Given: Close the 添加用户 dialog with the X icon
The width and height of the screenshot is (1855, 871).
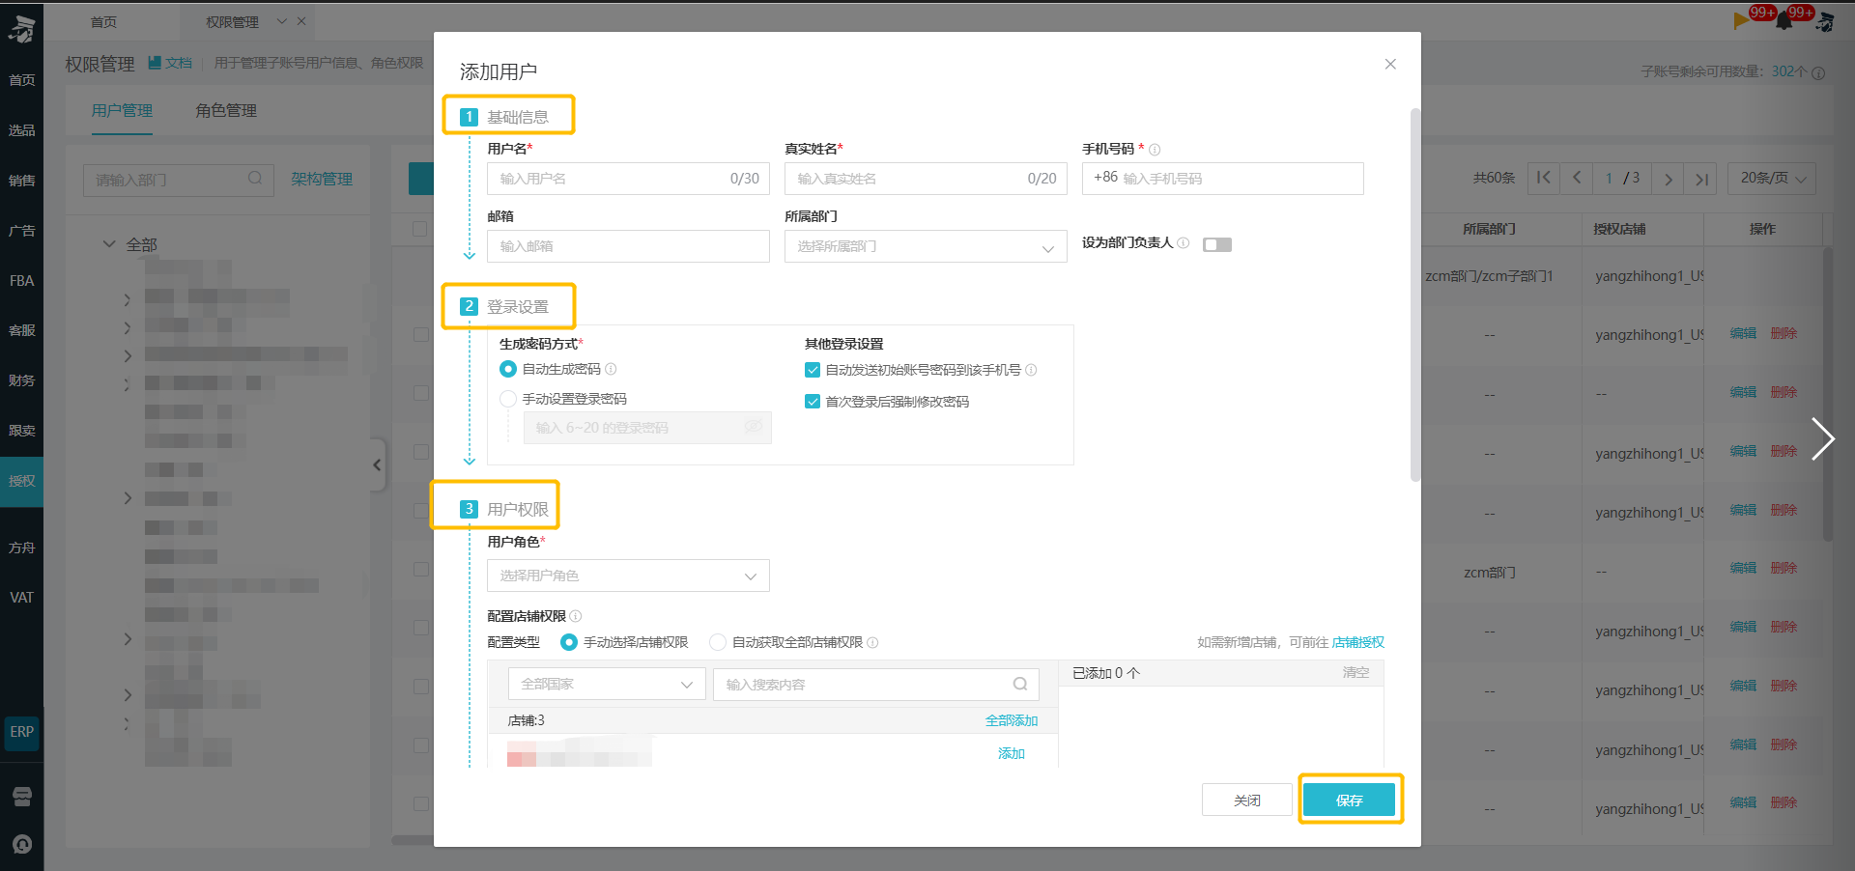Looking at the screenshot, I should tap(1390, 64).
